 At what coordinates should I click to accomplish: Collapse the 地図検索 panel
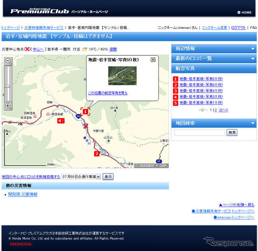click(214, 123)
